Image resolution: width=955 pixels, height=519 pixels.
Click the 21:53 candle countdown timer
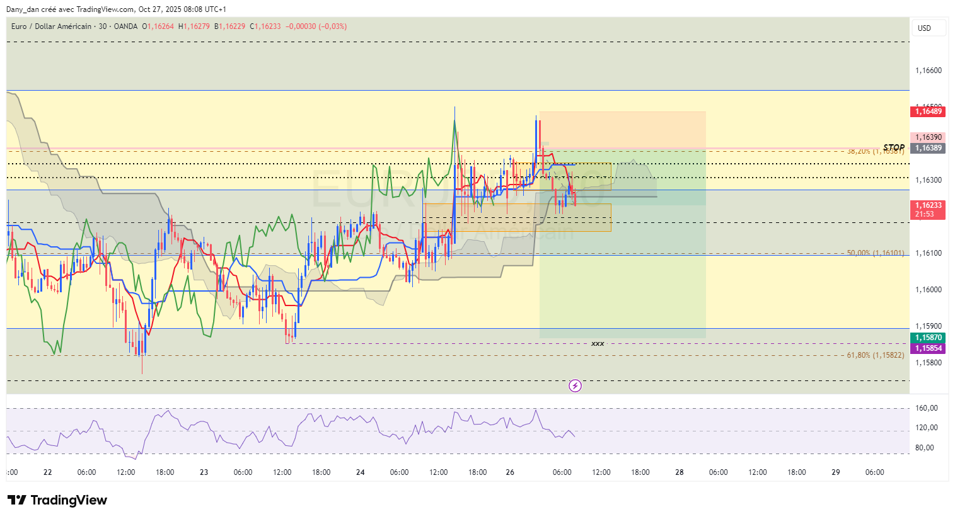tap(925, 214)
